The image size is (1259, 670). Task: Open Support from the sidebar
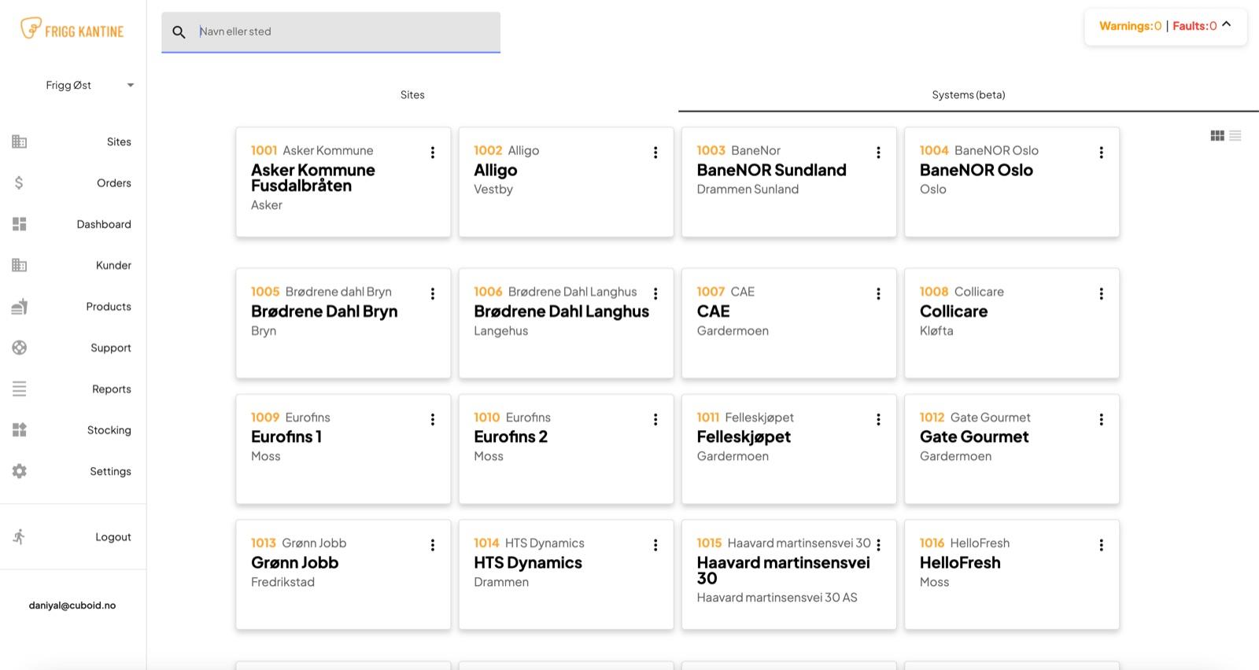pyautogui.click(x=111, y=348)
